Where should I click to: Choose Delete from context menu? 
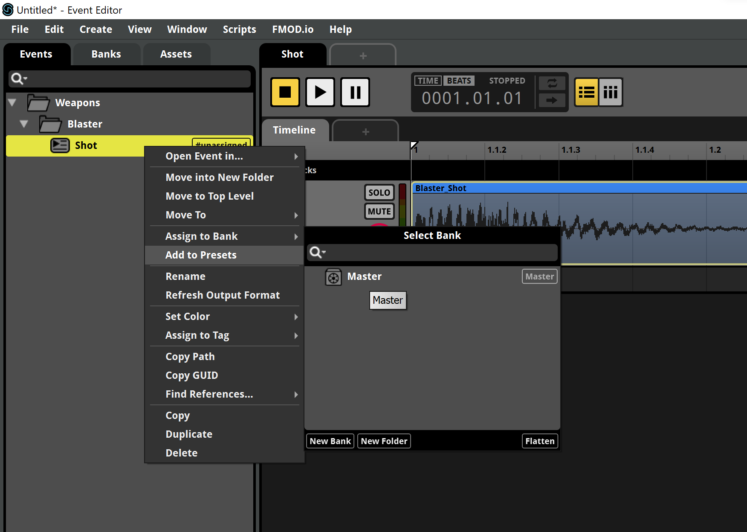pos(225,453)
